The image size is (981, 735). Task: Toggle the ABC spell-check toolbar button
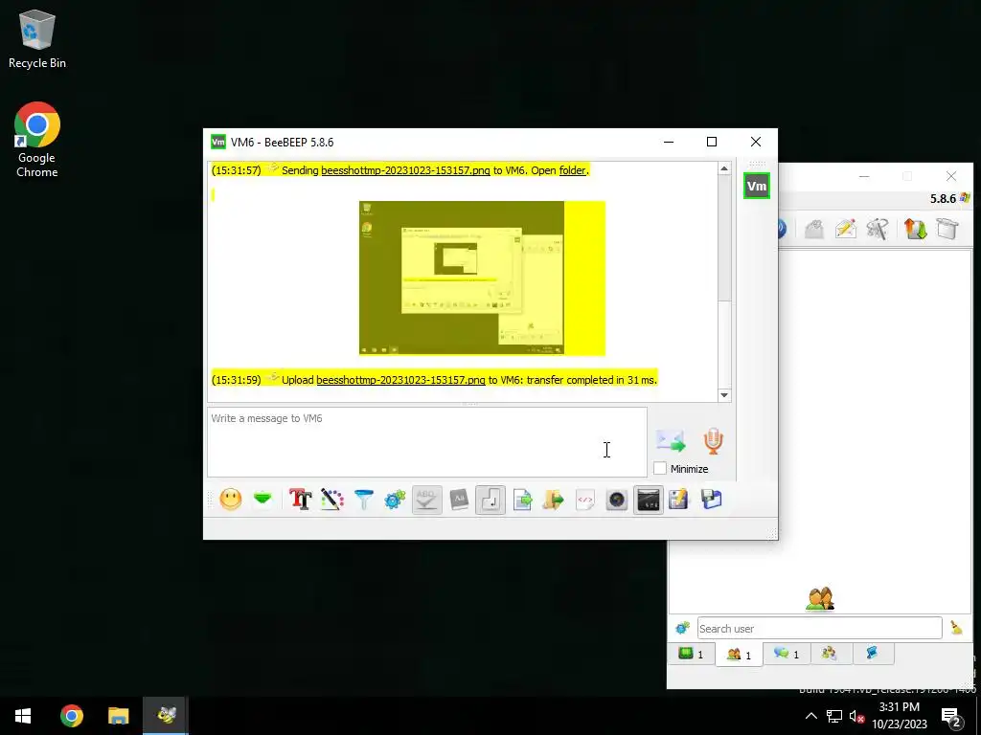pos(426,500)
